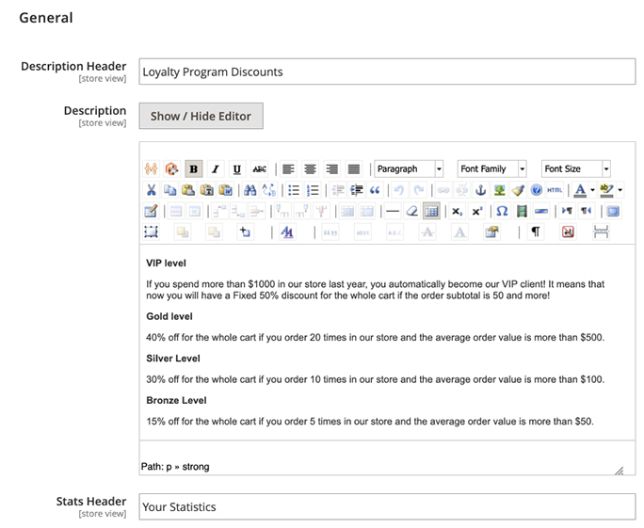Insert an anchor using anchor icon
Image resolution: width=644 pixels, height=528 pixels.
coord(479,190)
